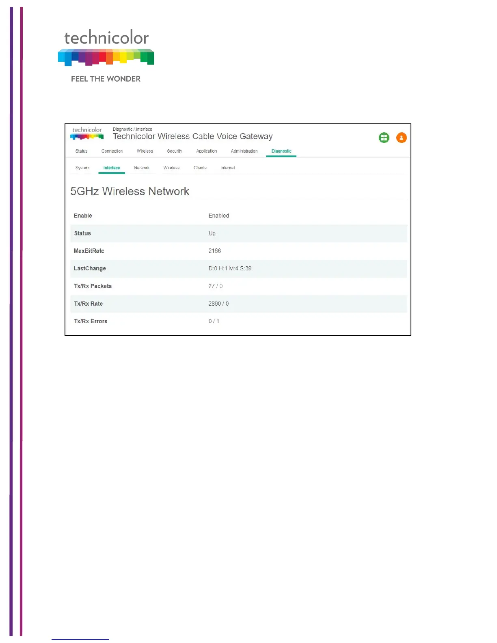Select the Enabled value text
Image resolution: width=497 pixels, height=643 pixels.
click(219, 216)
